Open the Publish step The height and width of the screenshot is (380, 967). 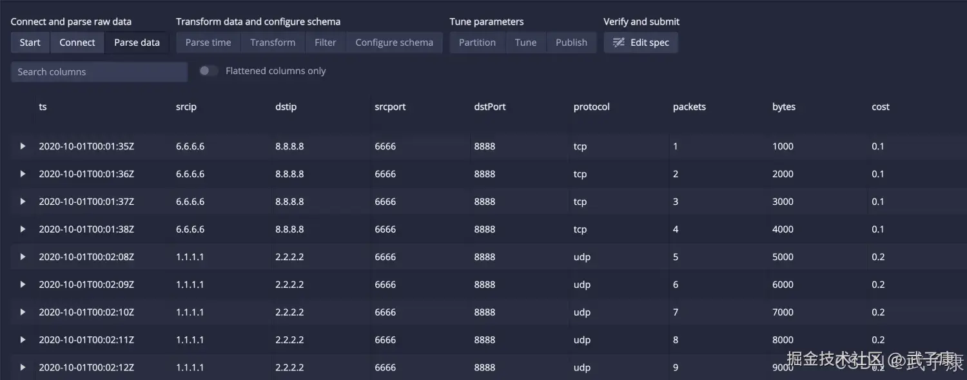[x=571, y=43]
